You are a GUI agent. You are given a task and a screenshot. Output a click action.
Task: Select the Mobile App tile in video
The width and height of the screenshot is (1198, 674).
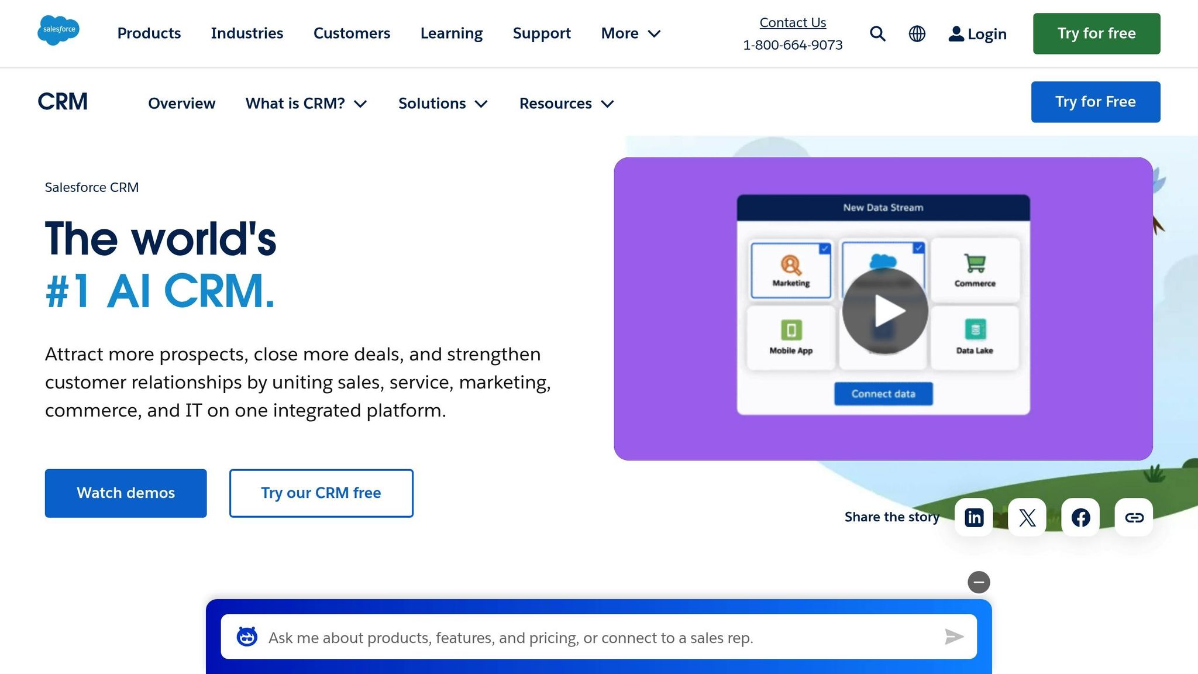[x=791, y=338]
